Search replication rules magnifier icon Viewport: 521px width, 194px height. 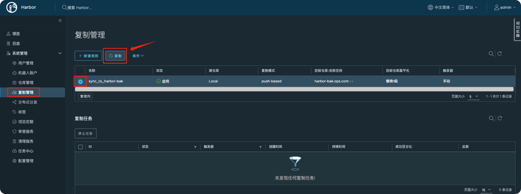click(x=491, y=54)
